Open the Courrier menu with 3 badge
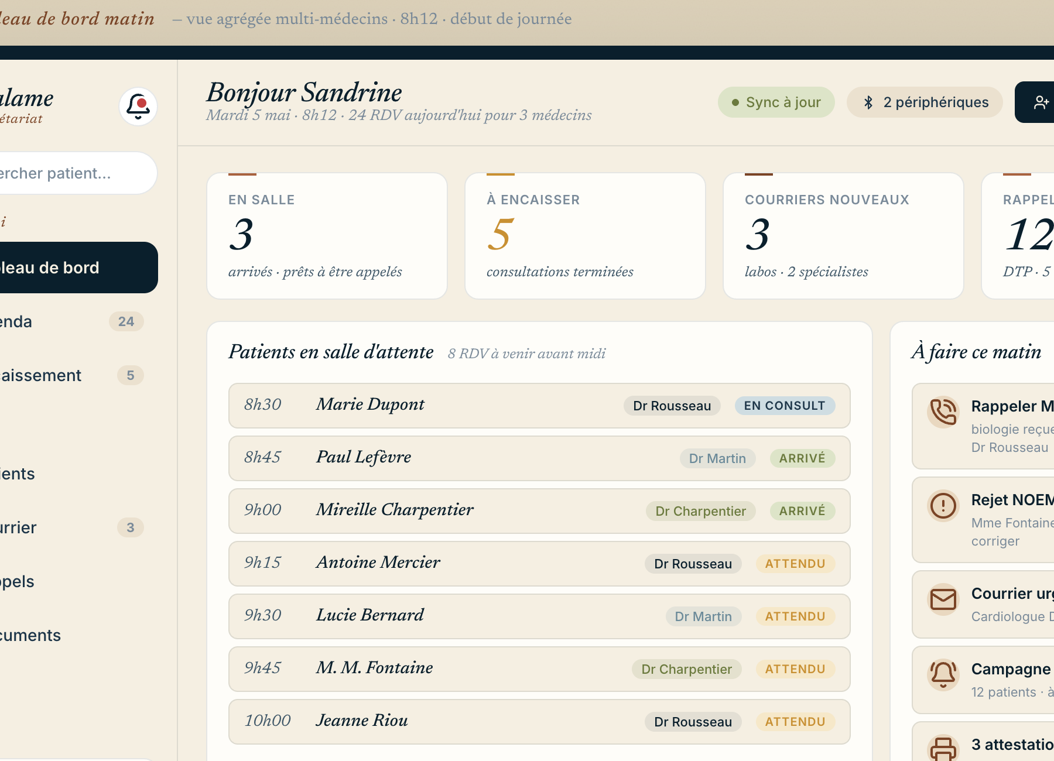Screen dimensions: 1054x761 [73, 527]
